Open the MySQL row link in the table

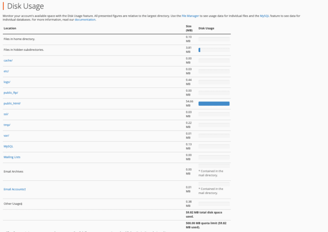9,146
